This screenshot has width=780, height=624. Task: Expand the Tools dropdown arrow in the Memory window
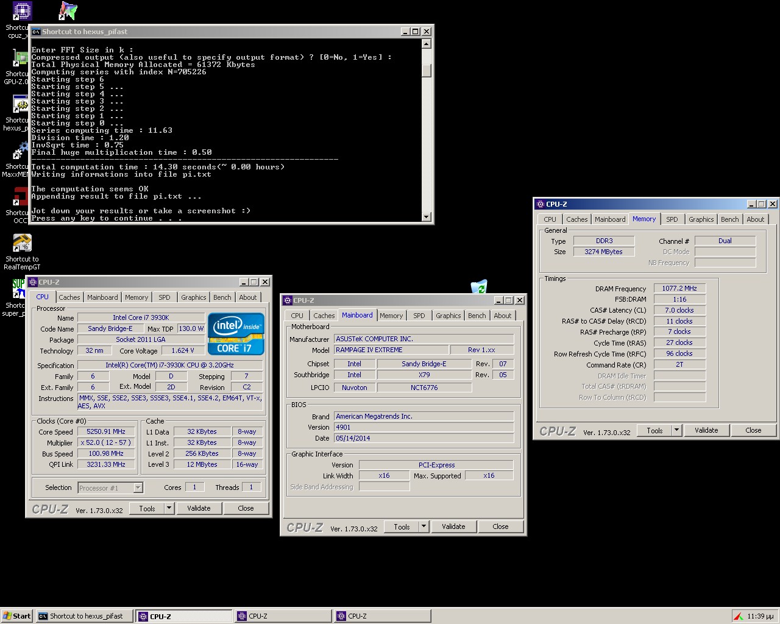677,430
